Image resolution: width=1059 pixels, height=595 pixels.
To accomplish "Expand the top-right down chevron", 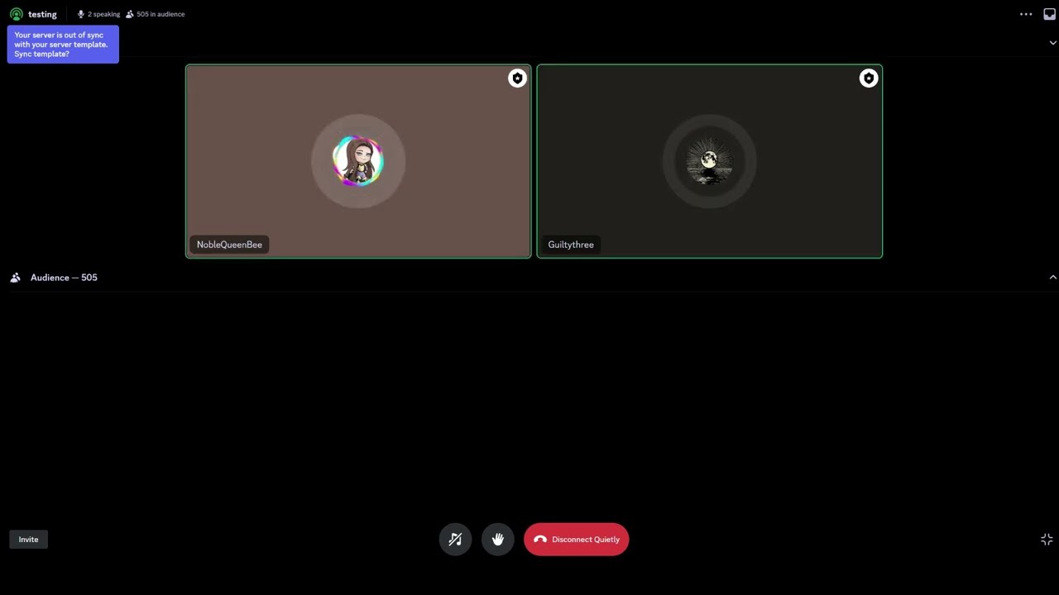I will pyautogui.click(x=1052, y=42).
